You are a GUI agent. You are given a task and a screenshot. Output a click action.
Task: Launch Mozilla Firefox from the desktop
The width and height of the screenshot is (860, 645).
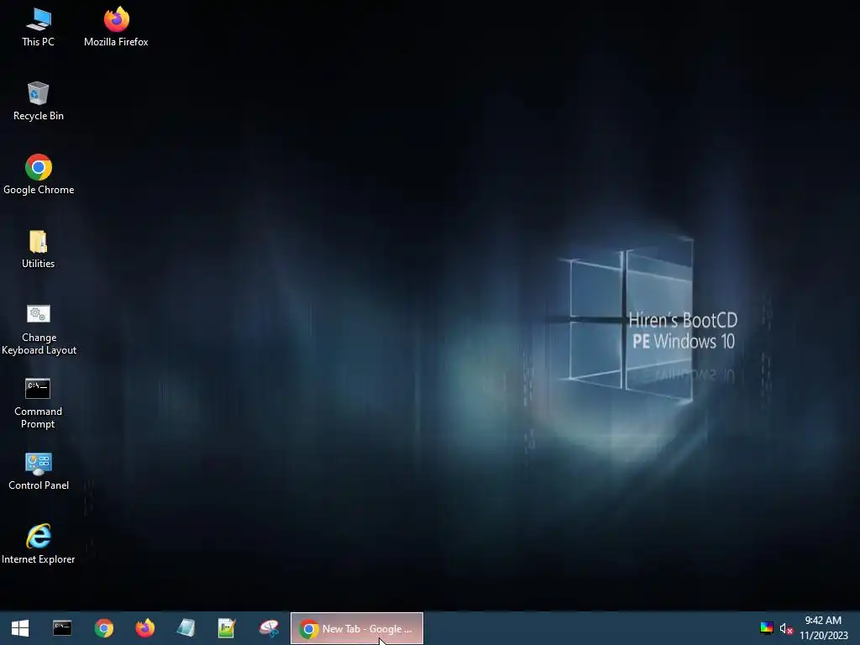point(116,27)
